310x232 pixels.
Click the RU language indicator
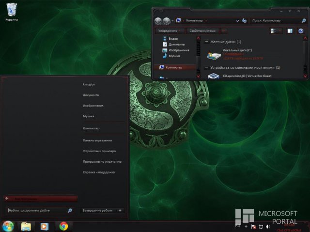pyautogui.click(x=238, y=226)
